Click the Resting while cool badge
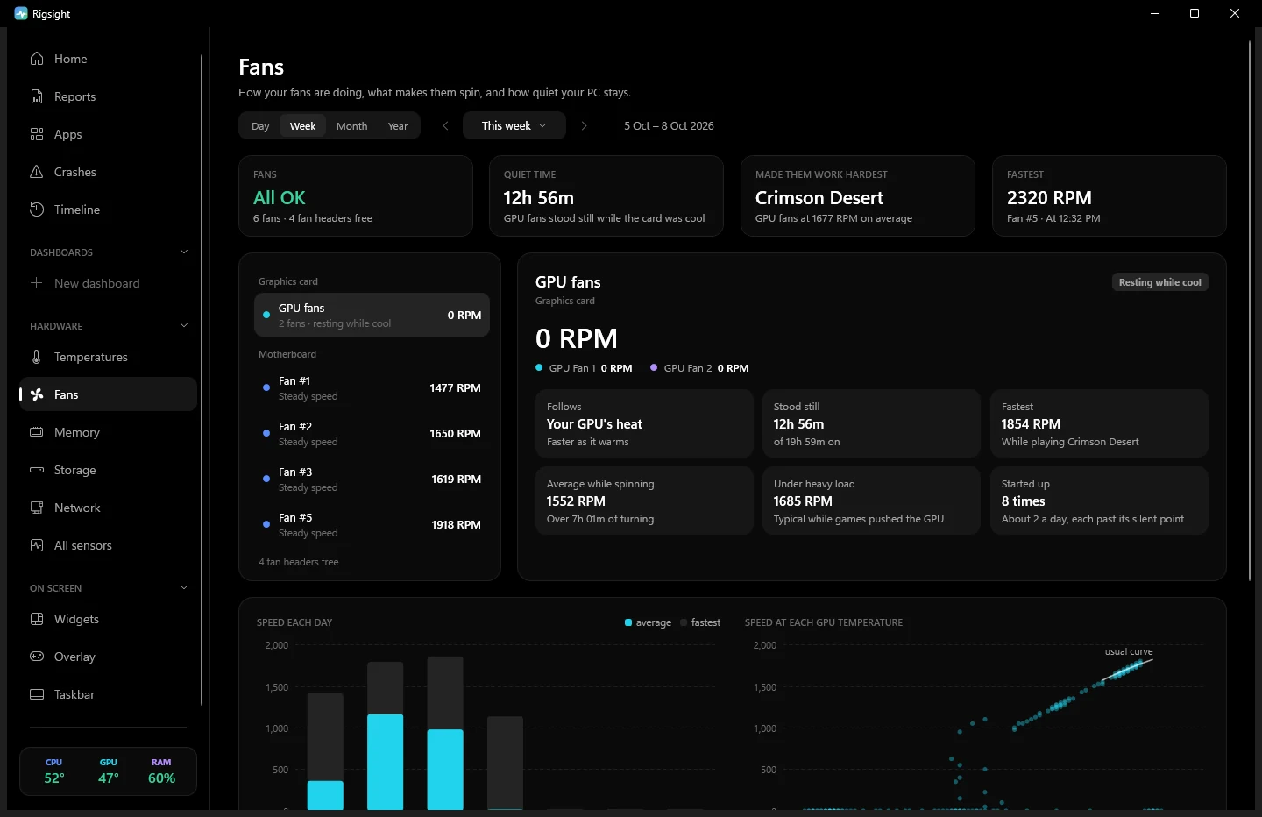 click(1160, 282)
